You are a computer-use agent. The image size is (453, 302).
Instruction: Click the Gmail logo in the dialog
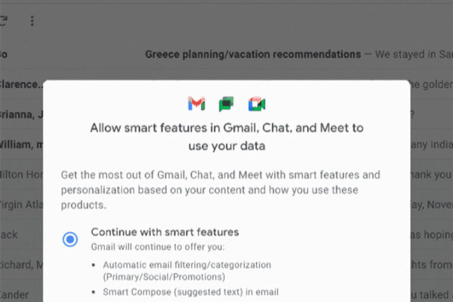pyautogui.click(x=196, y=104)
